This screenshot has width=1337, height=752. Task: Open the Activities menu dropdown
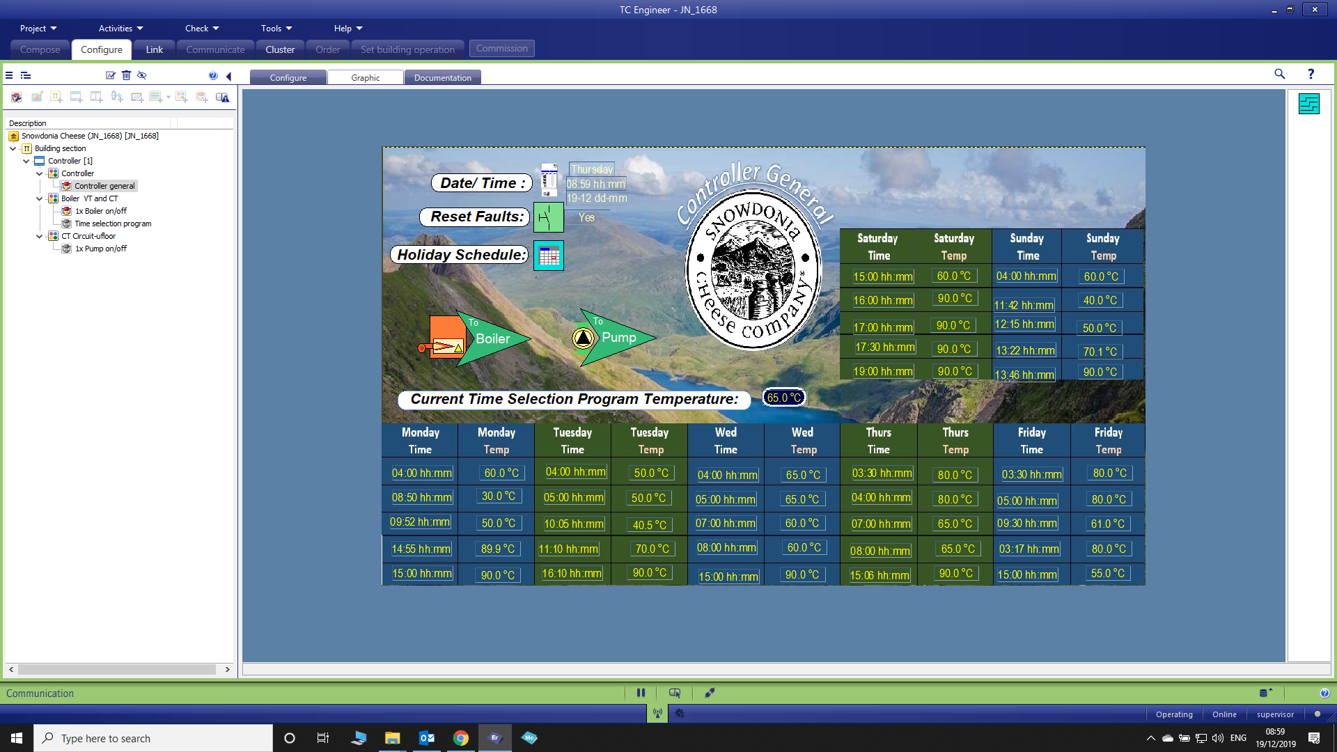120,29
